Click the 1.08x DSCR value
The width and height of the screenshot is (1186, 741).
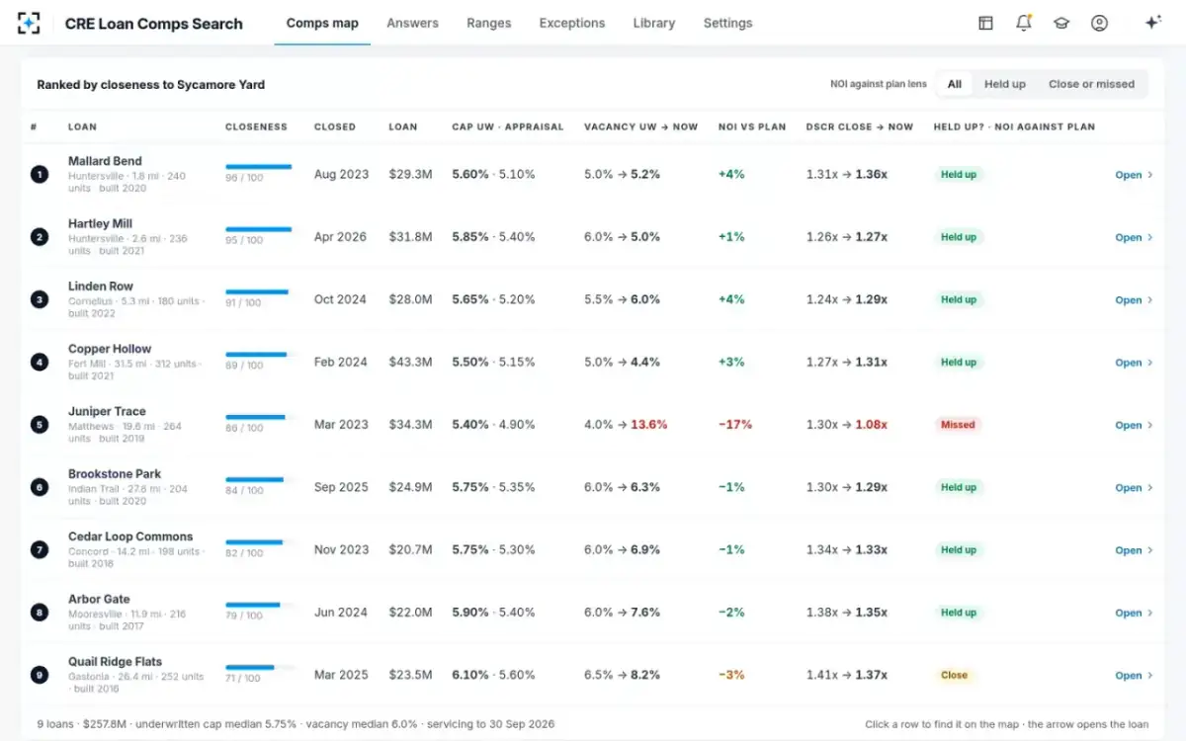coord(871,425)
